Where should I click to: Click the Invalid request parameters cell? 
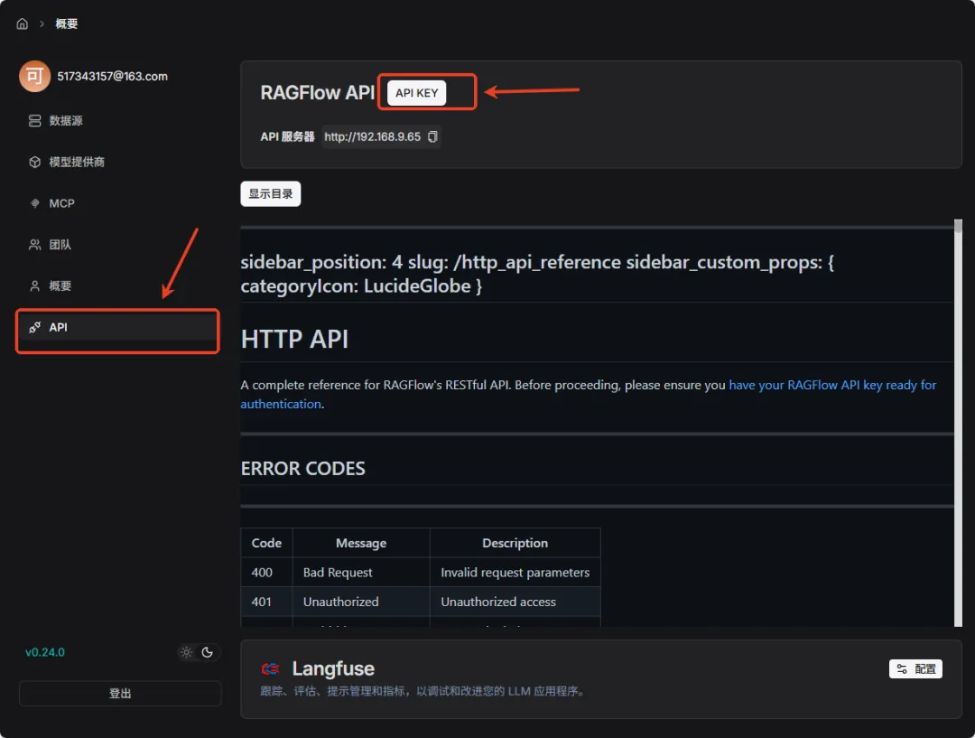click(x=515, y=573)
